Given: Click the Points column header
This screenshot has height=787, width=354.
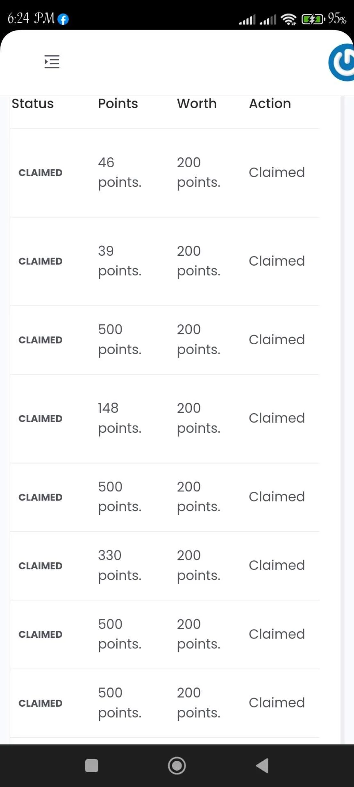Looking at the screenshot, I should (x=118, y=104).
